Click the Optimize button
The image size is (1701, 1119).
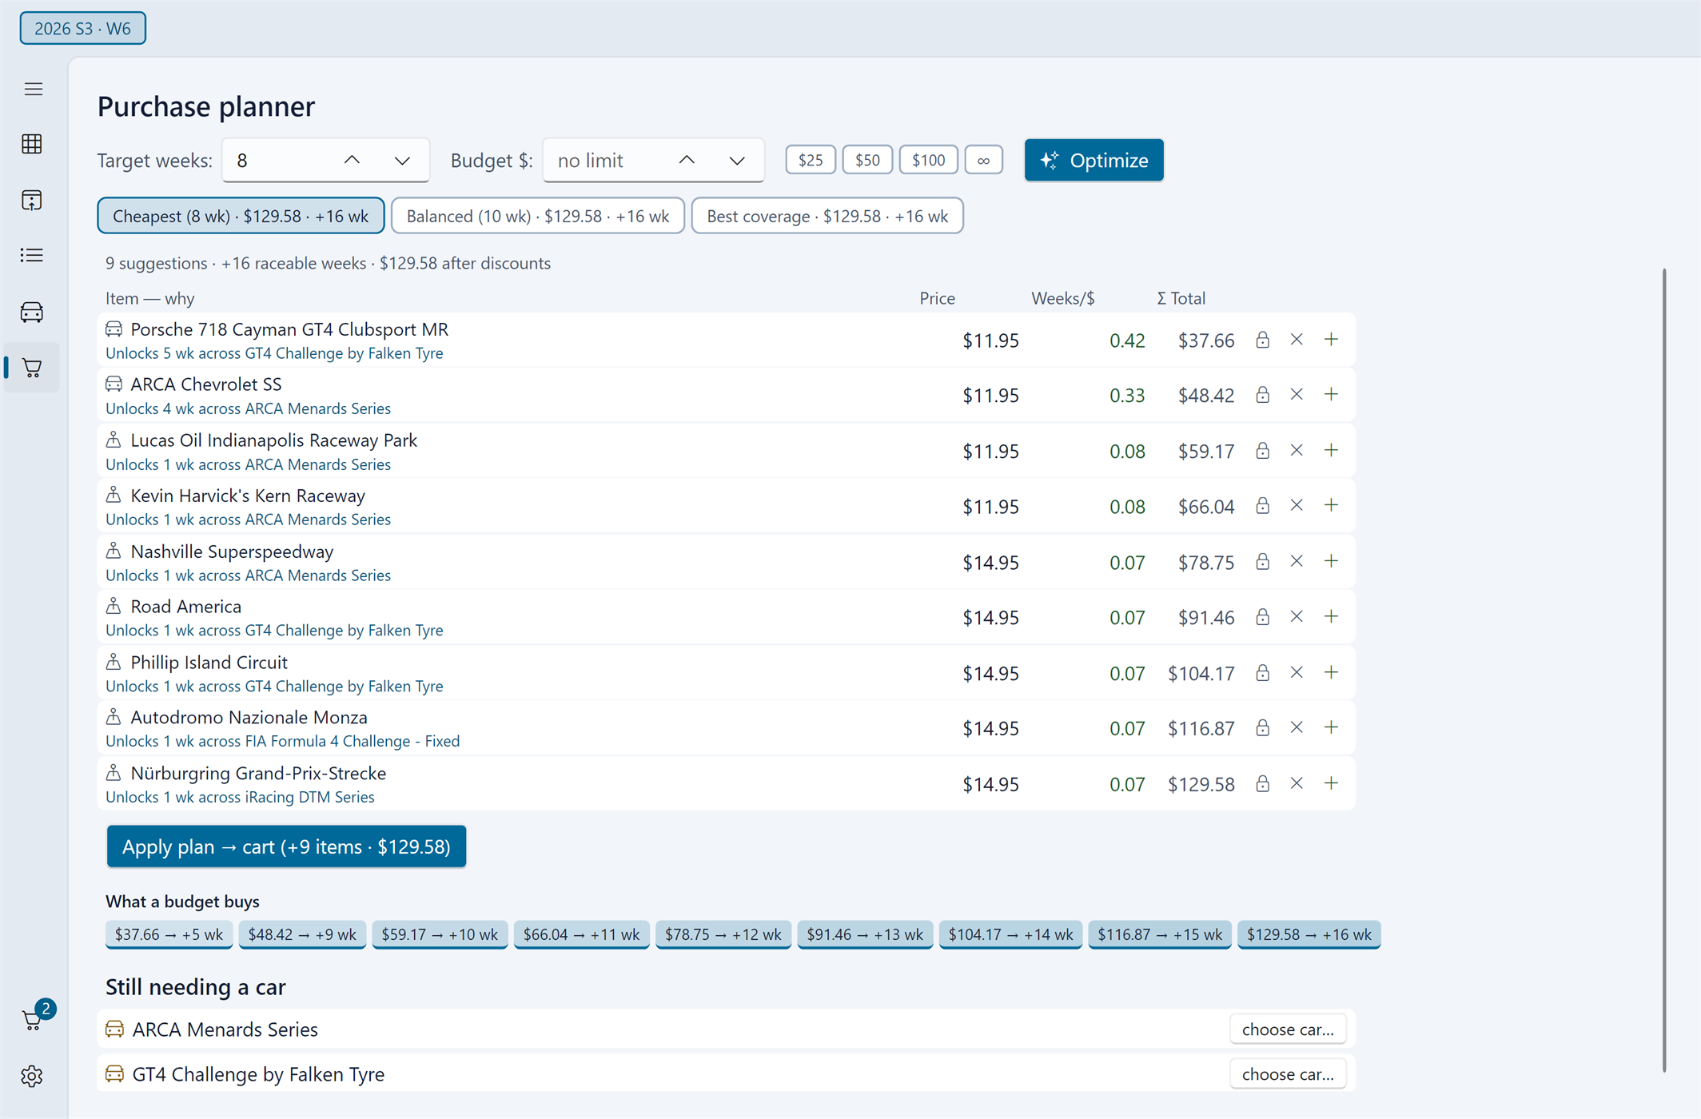(1094, 160)
